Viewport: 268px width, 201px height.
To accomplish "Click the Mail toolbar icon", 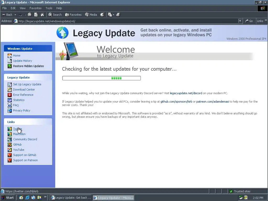I will click(x=110, y=15).
